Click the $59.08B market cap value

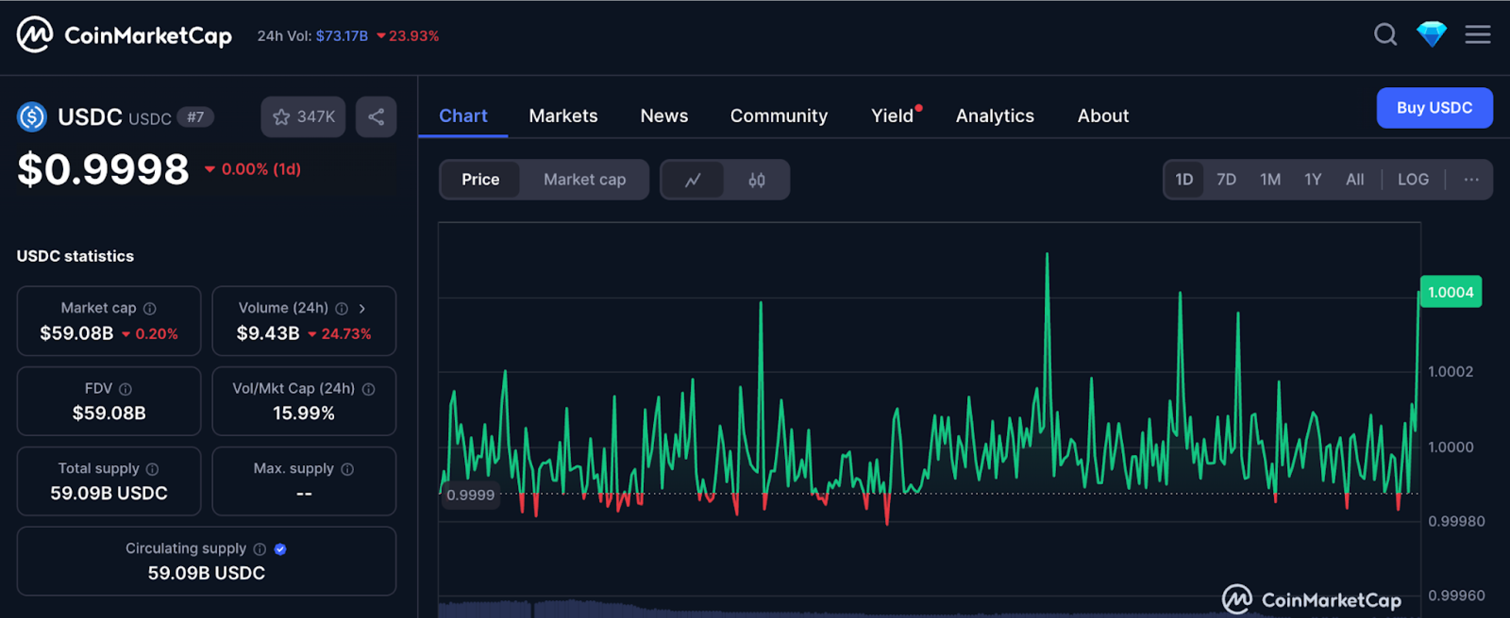click(x=77, y=333)
